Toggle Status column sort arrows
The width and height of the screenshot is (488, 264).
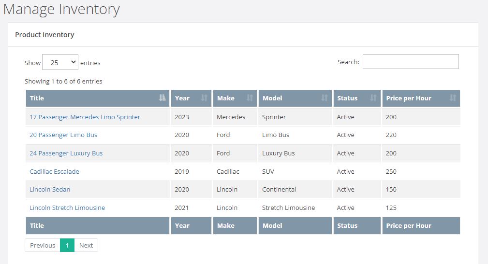pyautogui.click(x=373, y=98)
